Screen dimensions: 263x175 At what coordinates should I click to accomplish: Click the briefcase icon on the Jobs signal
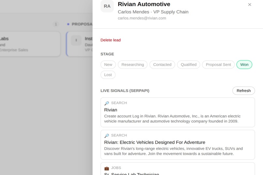[x=107, y=168]
